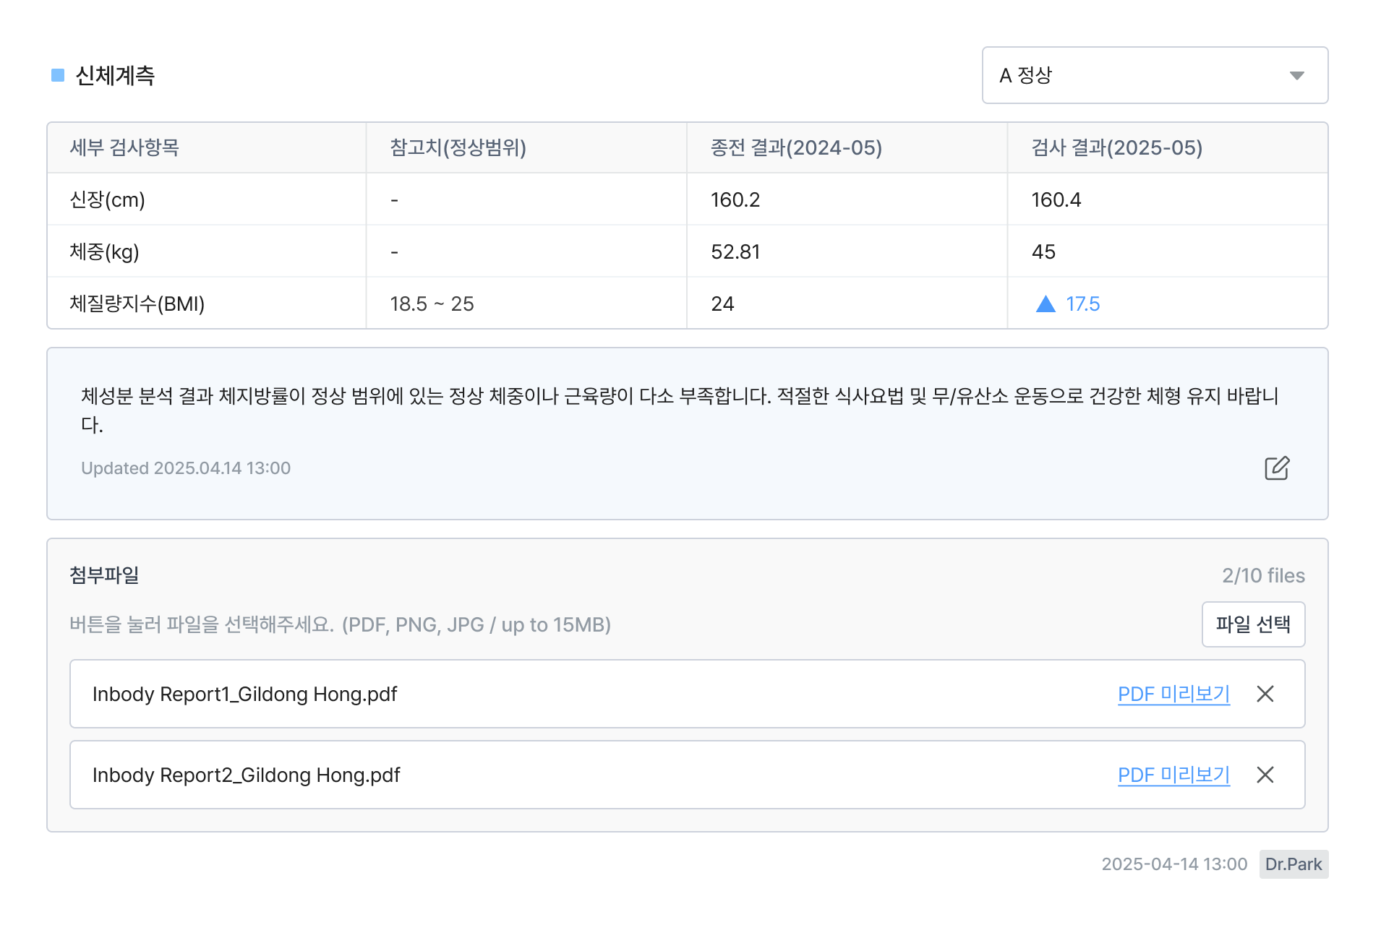Click the 세부 검사항목 column header

coord(124,147)
